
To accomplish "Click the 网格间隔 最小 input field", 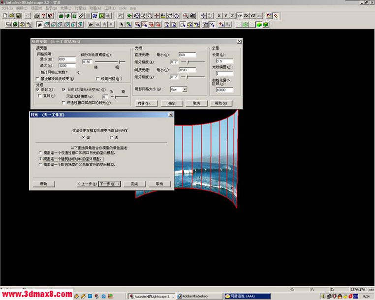I will point(67,59).
